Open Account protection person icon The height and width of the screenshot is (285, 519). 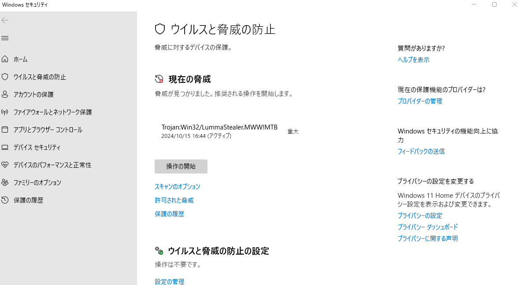point(5,94)
